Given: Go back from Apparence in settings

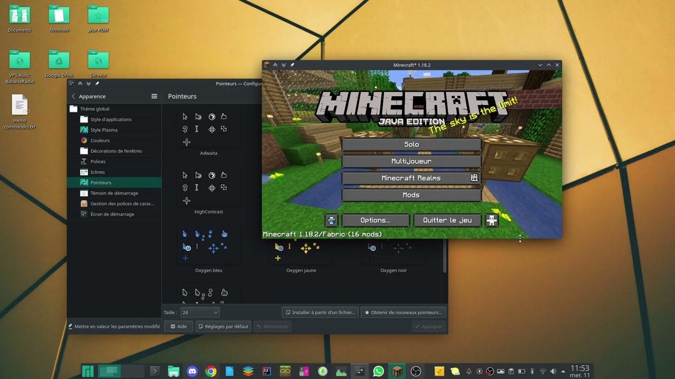Looking at the screenshot, I should coord(73,96).
